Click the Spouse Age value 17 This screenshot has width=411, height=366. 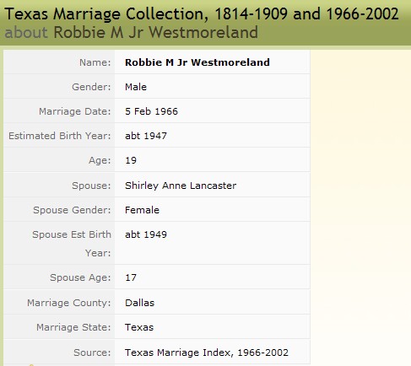[x=131, y=277]
